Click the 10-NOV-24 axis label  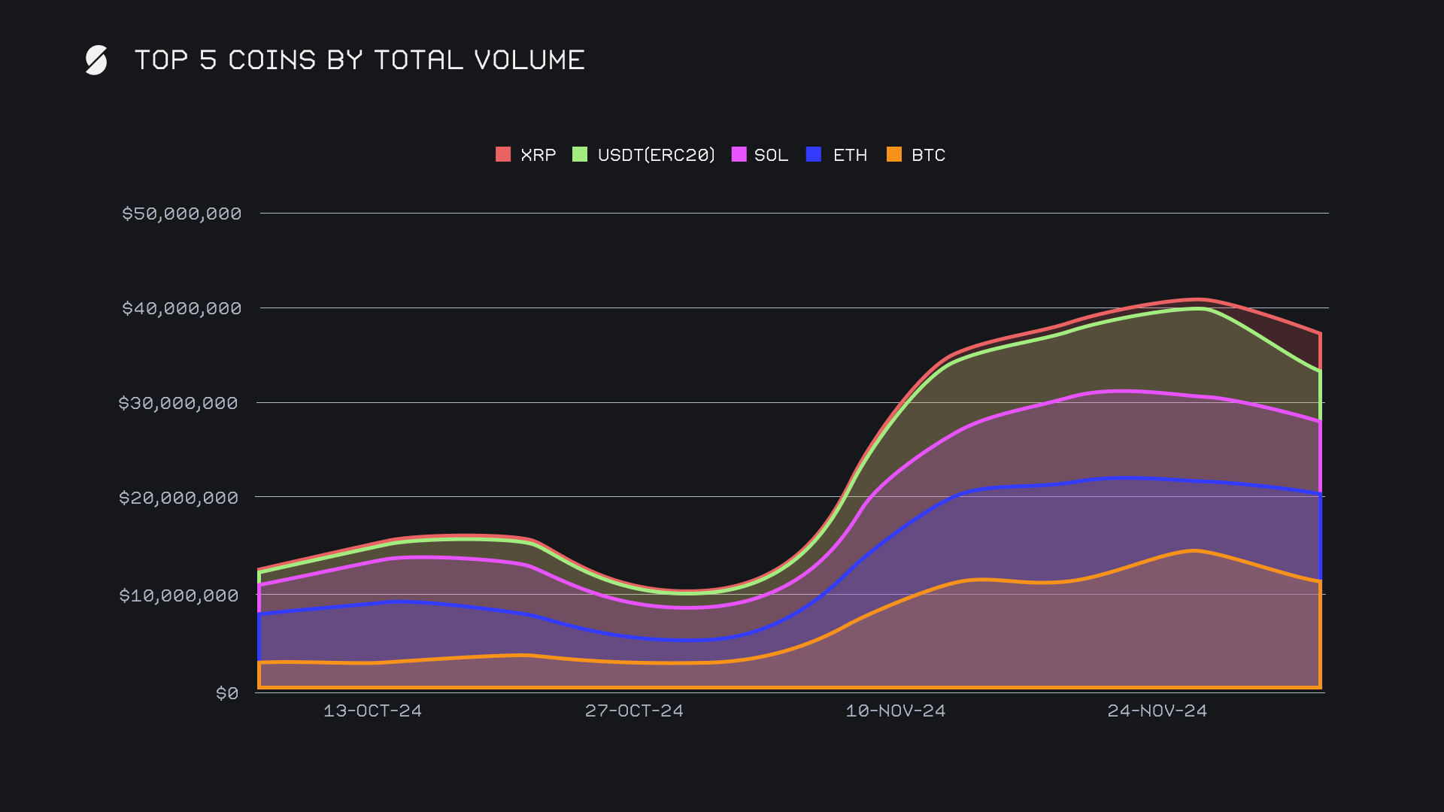[895, 710]
